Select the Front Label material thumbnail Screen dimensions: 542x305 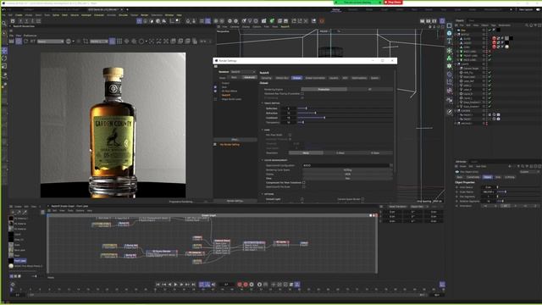click(11, 260)
